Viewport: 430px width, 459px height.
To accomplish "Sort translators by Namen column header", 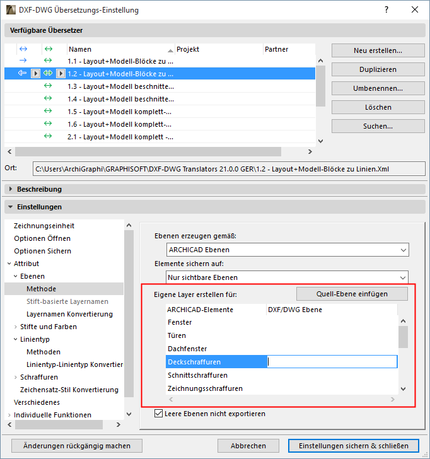I will point(121,49).
